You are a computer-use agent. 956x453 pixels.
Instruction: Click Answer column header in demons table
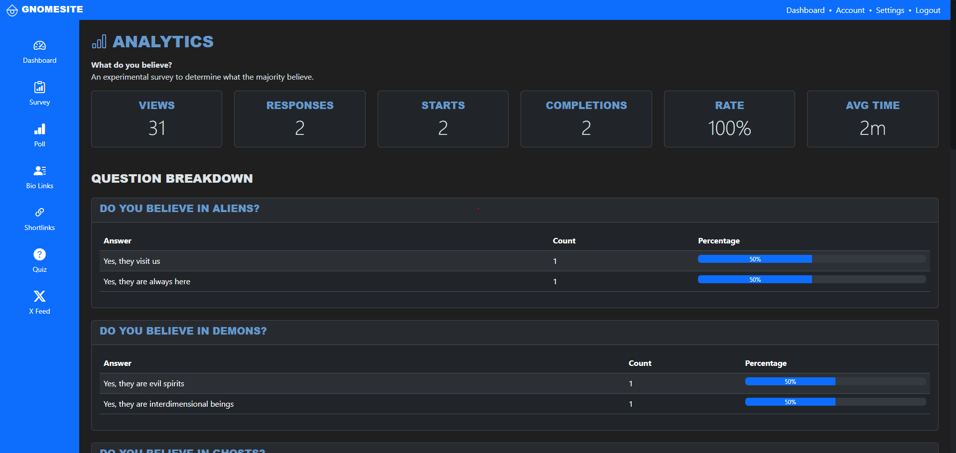pyautogui.click(x=118, y=363)
